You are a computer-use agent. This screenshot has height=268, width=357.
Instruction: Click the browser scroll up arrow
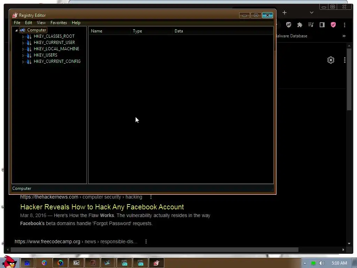tap(349, 46)
